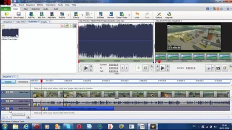Screen dimensions: 232x130
Task: Open the Effects dropdown arrow
Action: click(x=82, y=15)
